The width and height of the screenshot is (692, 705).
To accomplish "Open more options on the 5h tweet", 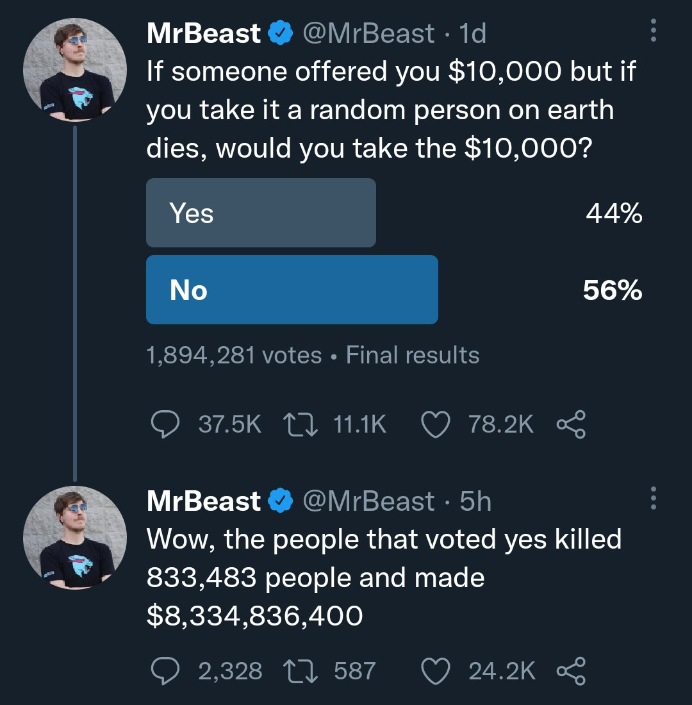I will pos(653,498).
